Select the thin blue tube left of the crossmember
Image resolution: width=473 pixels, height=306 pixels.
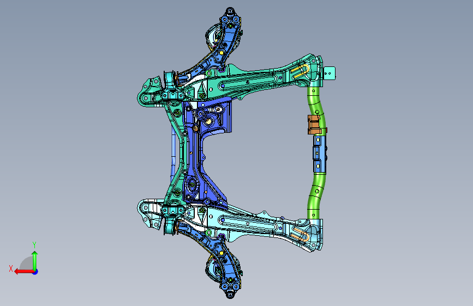click(x=173, y=154)
